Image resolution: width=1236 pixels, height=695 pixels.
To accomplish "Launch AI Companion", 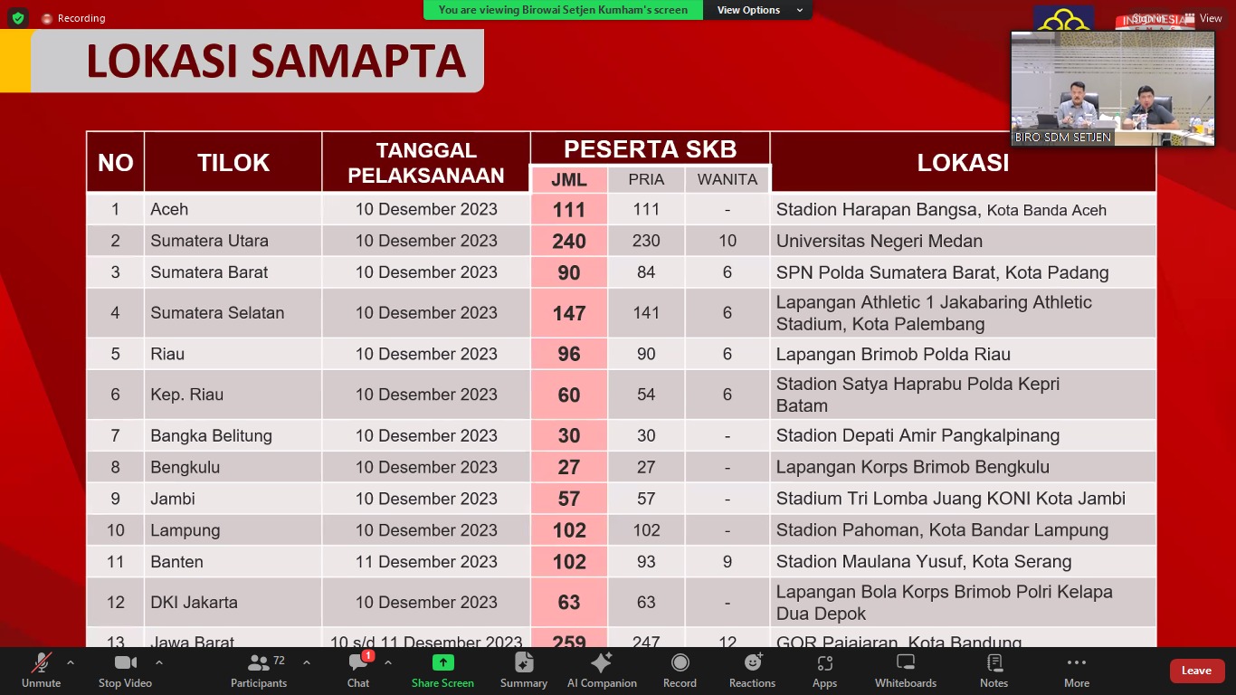I will [602, 670].
